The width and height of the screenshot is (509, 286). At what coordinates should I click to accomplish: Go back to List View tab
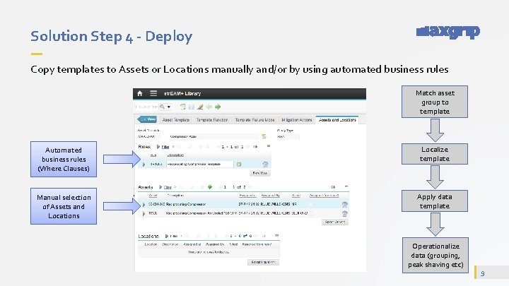[x=147, y=119]
